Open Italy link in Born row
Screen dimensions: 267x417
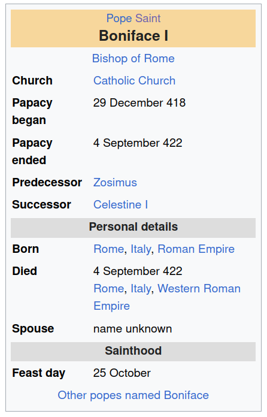141,249
